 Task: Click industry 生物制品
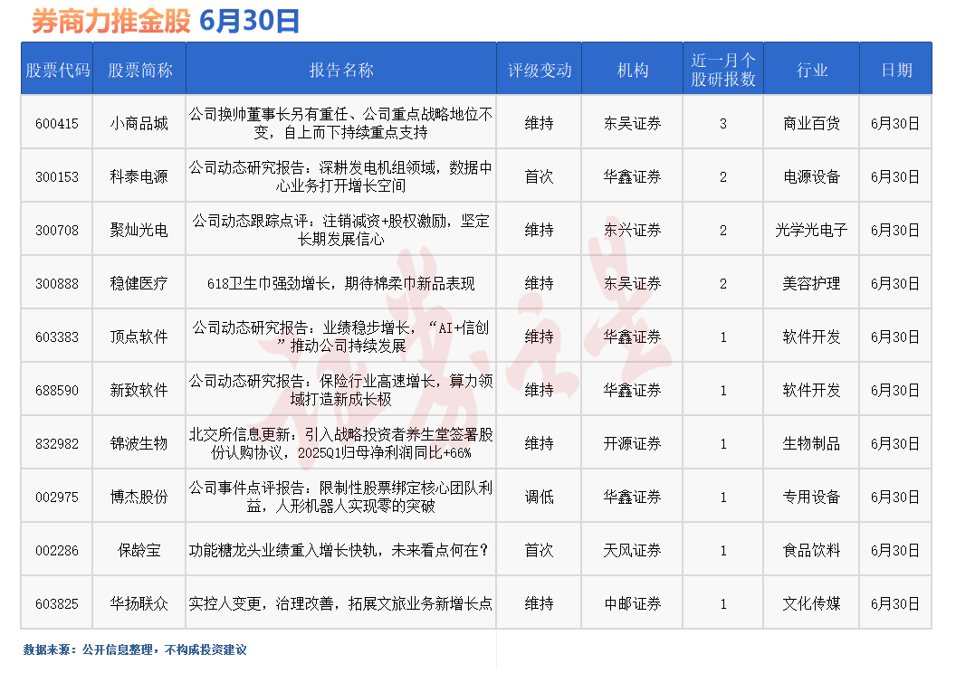click(x=811, y=444)
